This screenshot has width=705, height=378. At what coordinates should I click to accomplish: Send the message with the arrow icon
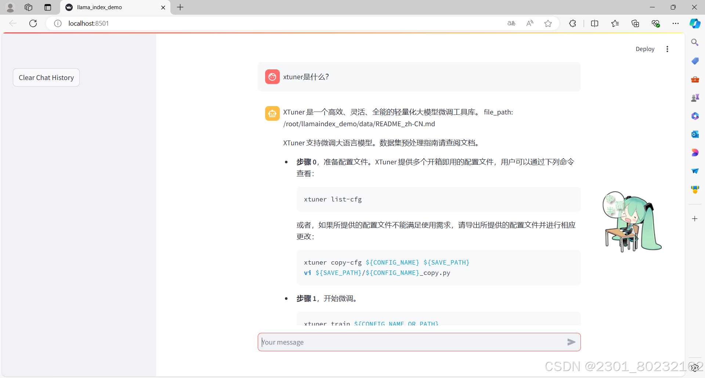coord(571,342)
